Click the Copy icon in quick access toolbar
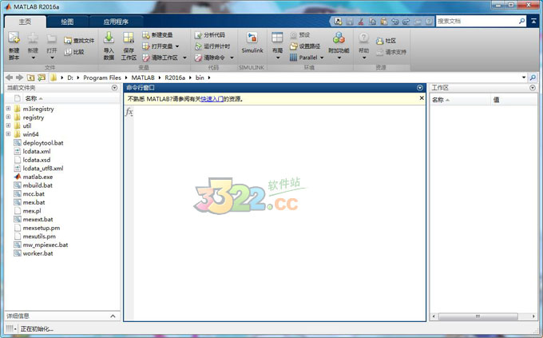The height and width of the screenshot is (338, 543). (x=372, y=22)
